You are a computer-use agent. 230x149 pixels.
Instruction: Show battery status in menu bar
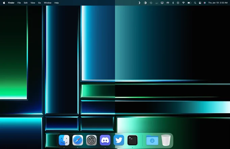[x=189, y=3]
